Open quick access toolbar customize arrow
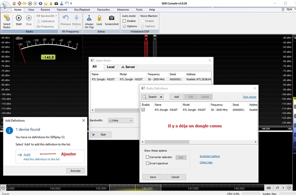This screenshot has height=195, width=296. click(71, 3)
